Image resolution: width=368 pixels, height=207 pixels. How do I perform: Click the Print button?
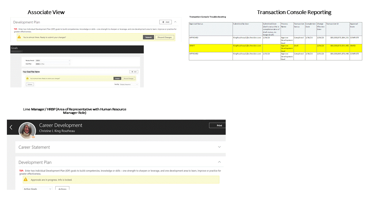(219, 125)
